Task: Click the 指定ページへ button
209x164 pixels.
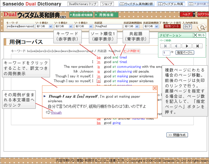Action: point(185,52)
